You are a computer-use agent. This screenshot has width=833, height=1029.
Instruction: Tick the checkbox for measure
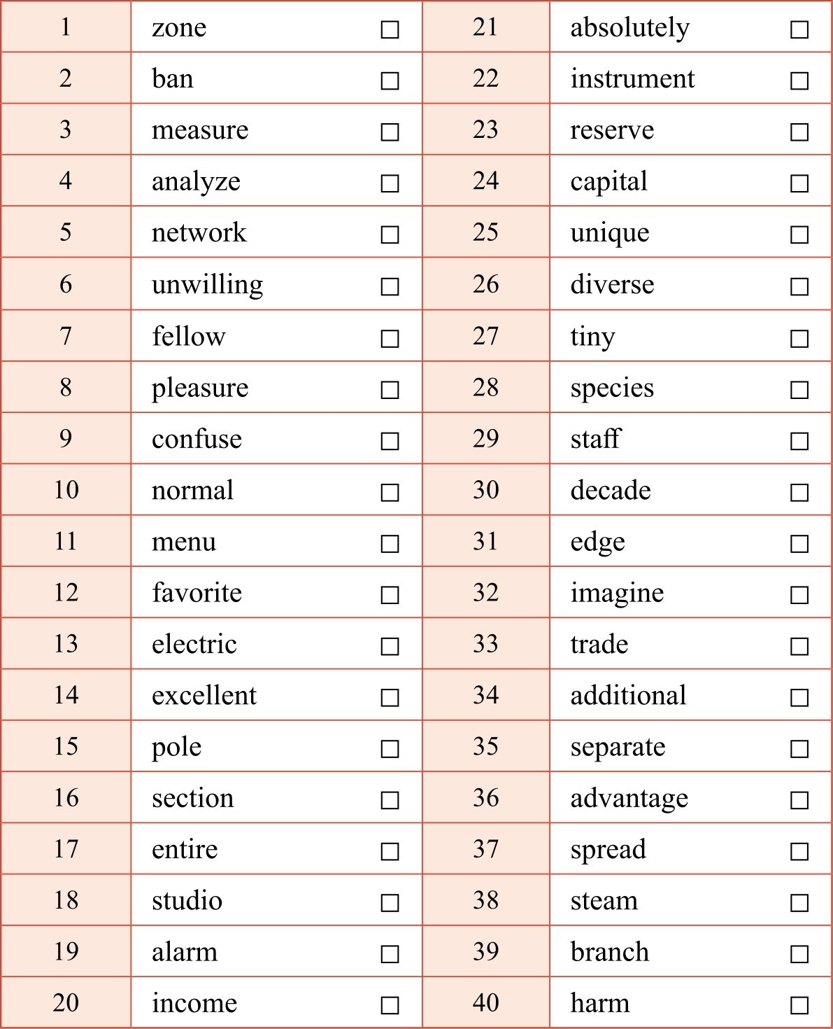(390, 132)
